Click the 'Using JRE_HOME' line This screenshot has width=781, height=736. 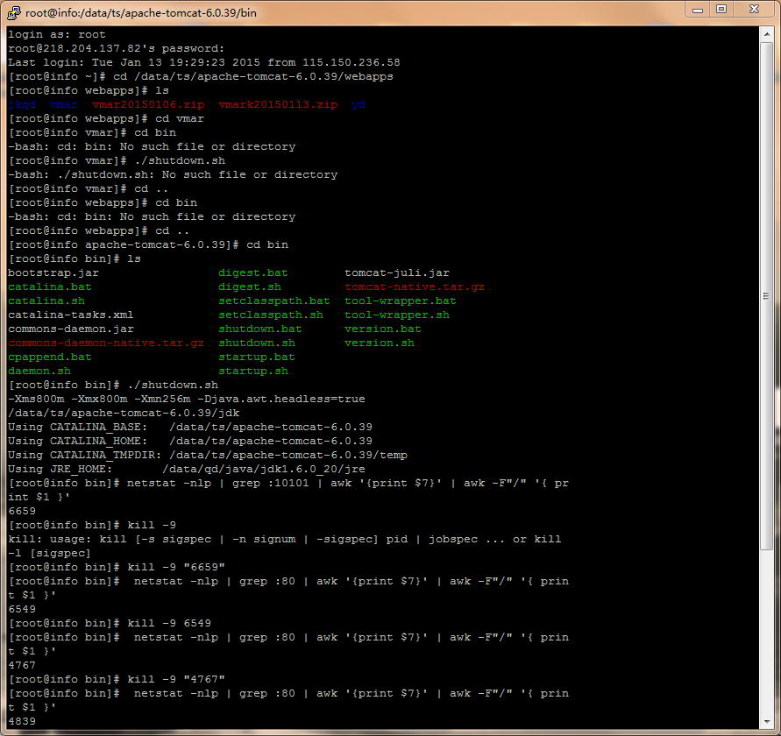(x=187, y=469)
